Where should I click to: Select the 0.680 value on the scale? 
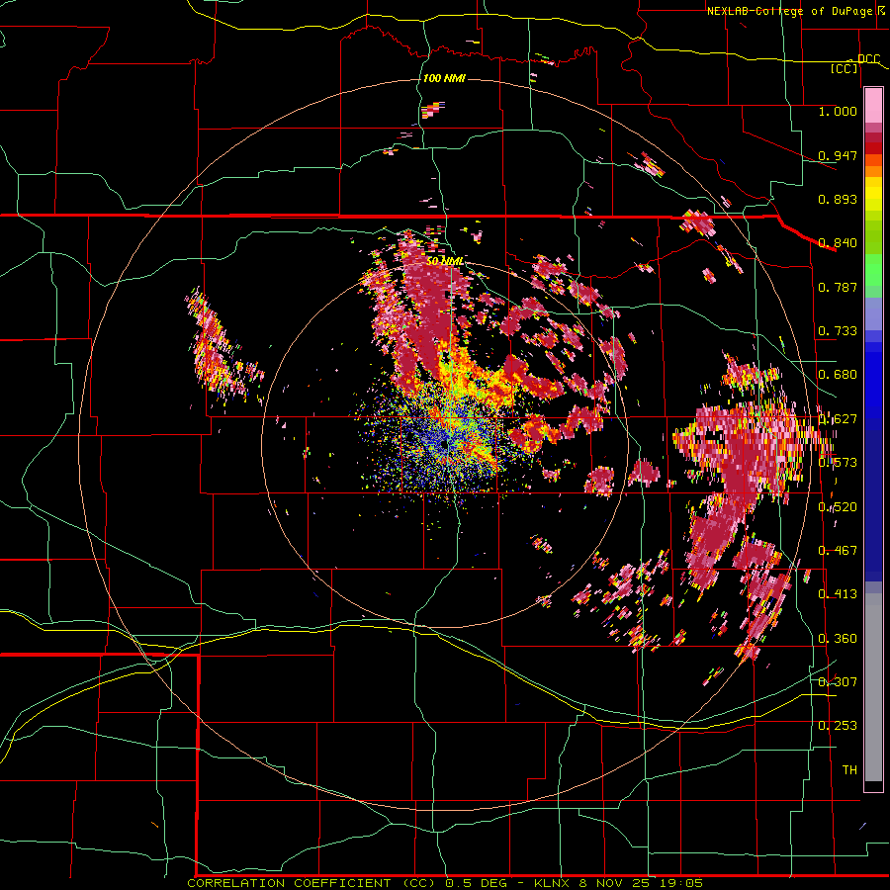click(x=838, y=375)
